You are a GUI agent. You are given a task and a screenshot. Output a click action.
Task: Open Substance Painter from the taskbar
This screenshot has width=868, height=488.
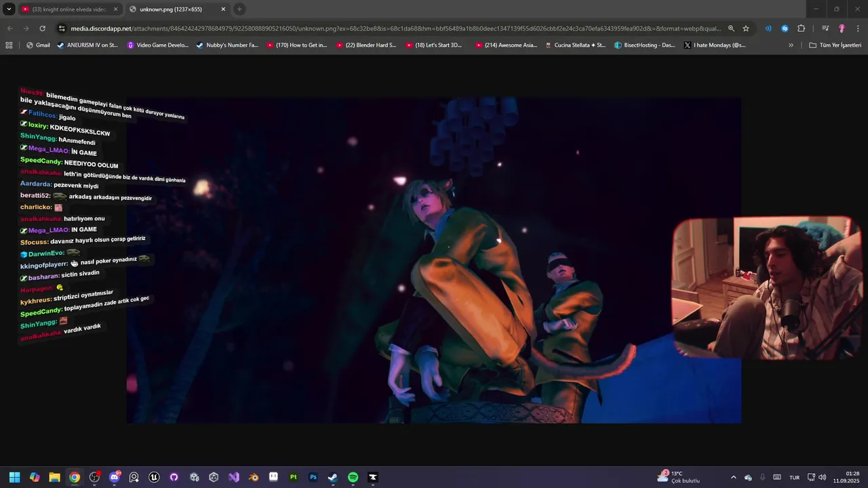(x=294, y=477)
